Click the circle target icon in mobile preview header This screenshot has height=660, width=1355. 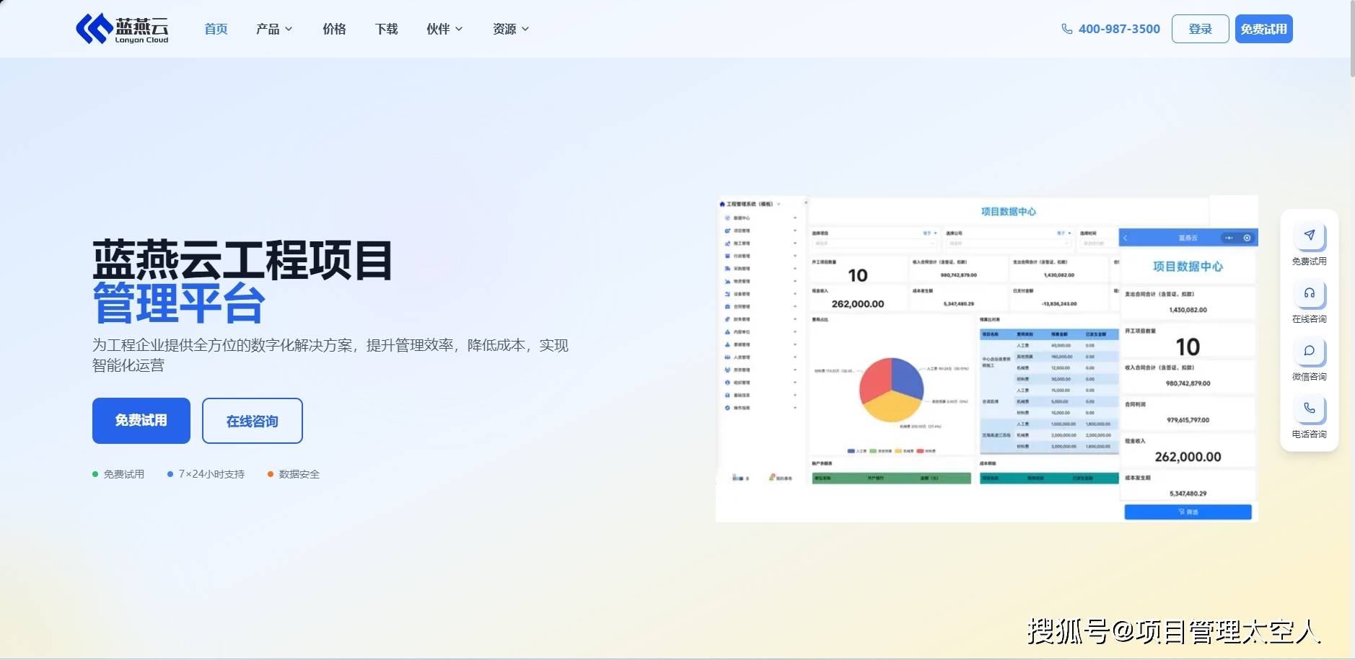1247,238
